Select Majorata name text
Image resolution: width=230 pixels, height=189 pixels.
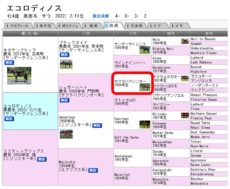click(x=67, y=162)
